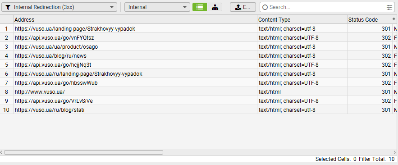Click the horizontal scrollbar thumb
Image resolution: width=398 pixels, height=165 pixels.
[83, 152]
